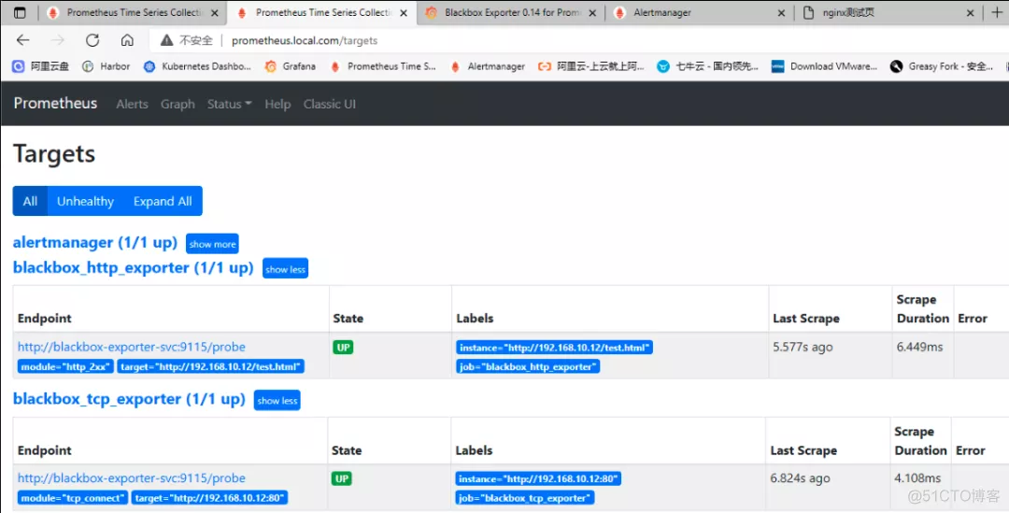1009x513 pixels.
Task: Open the Download VMware bookmark
Action: pos(824,66)
